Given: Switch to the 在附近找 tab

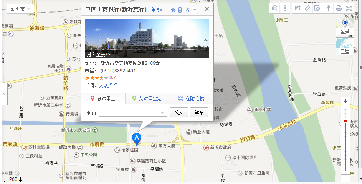Looking at the screenshot, I should pyautogui.click(x=191, y=98).
